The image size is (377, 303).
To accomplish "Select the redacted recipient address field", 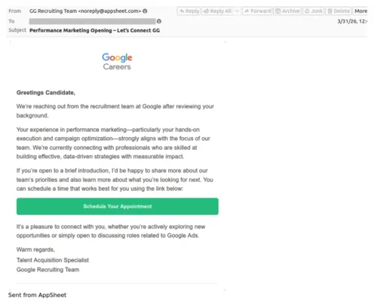I will click(x=92, y=21).
